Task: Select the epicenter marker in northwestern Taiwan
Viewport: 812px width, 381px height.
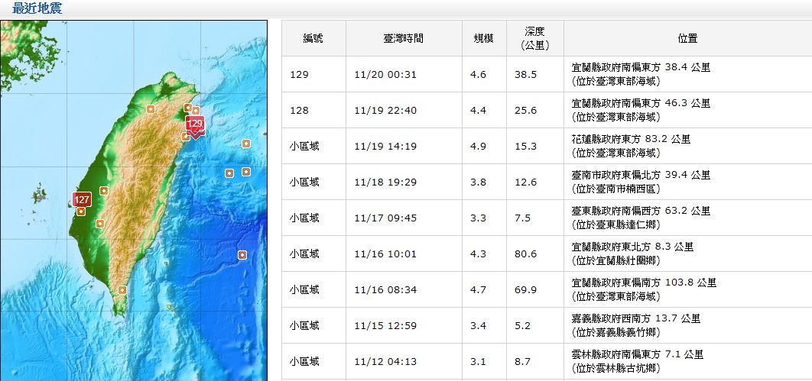Action: coord(150,109)
